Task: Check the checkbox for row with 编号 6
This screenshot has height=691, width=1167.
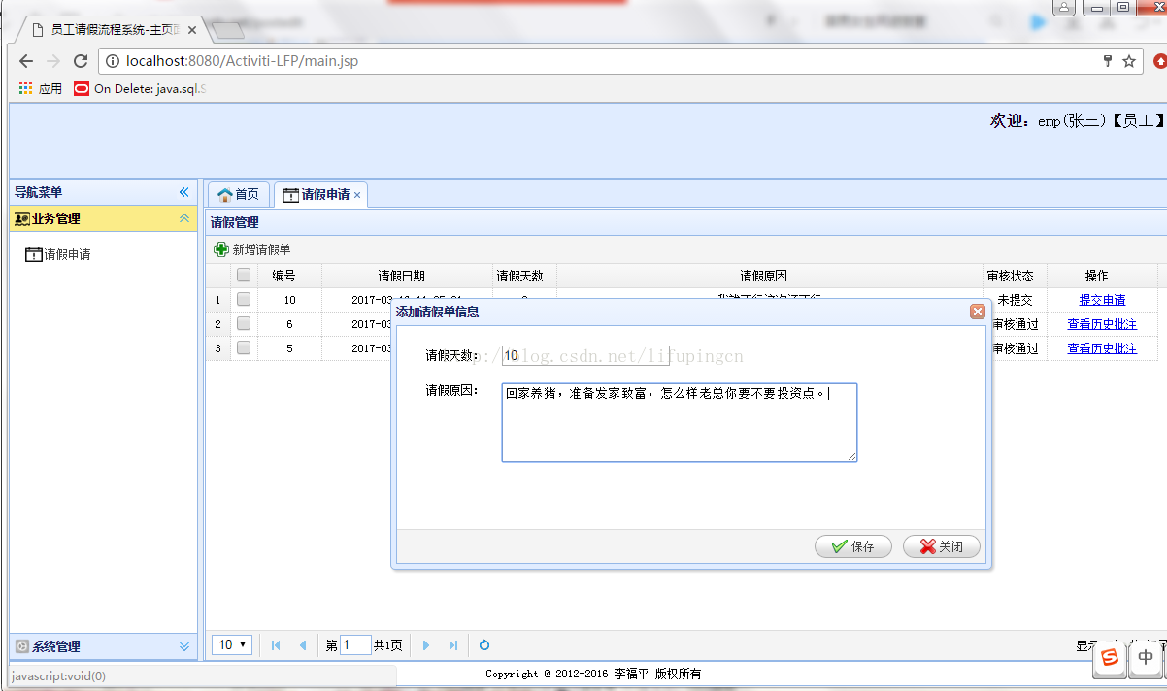Action: coord(243,324)
